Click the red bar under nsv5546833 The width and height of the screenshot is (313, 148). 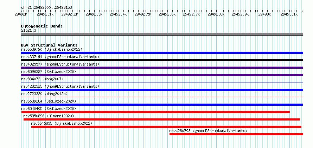[x=166, y=127]
